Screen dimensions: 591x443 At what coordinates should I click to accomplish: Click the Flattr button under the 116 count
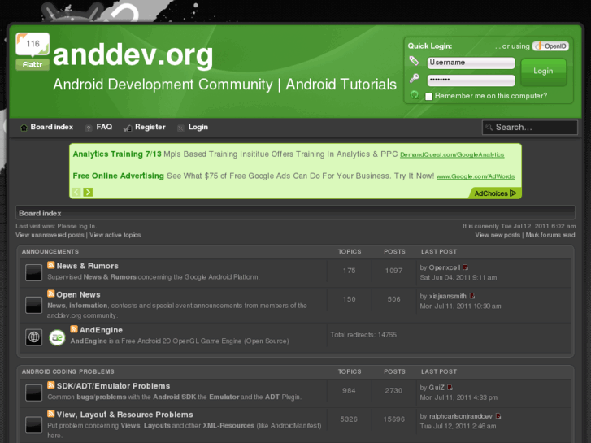[x=33, y=64]
